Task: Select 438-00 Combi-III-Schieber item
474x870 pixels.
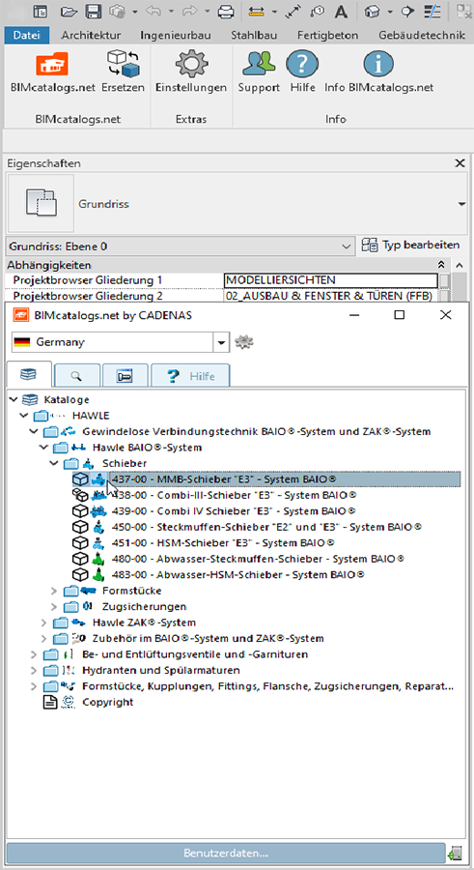Action: click(x=234, y=495)
